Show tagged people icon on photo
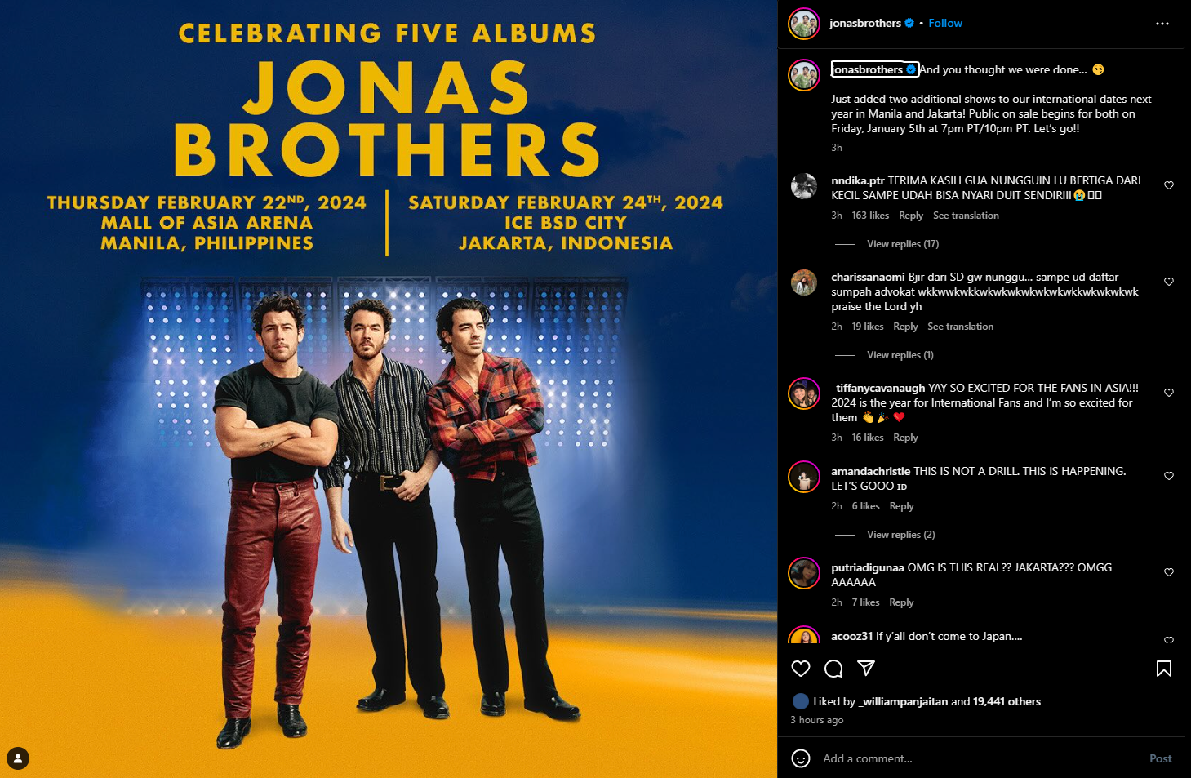The height and width of the screenshot is (778, 1191). click(x=18, y=758)
